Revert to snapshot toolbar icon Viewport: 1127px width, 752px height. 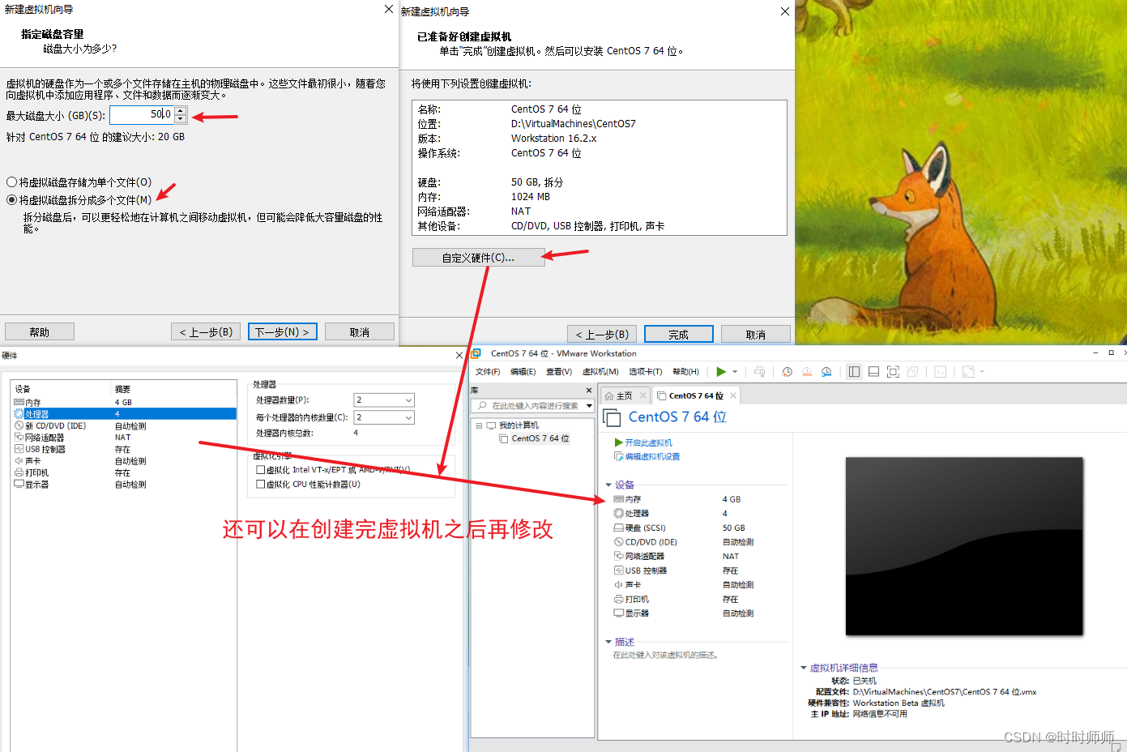[807, 372]
